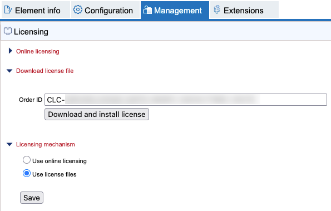Click the Licensing mechanism heading
The width and height of the screenshot is (331, 211).
pos(46,144)
